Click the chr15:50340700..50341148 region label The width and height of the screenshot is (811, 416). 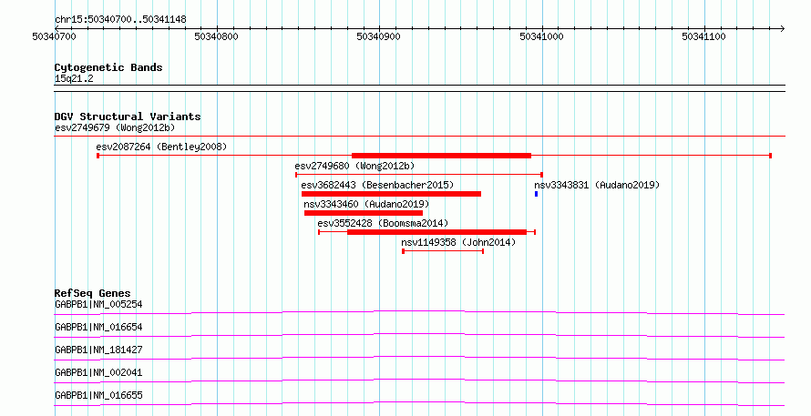click(120, 20)
